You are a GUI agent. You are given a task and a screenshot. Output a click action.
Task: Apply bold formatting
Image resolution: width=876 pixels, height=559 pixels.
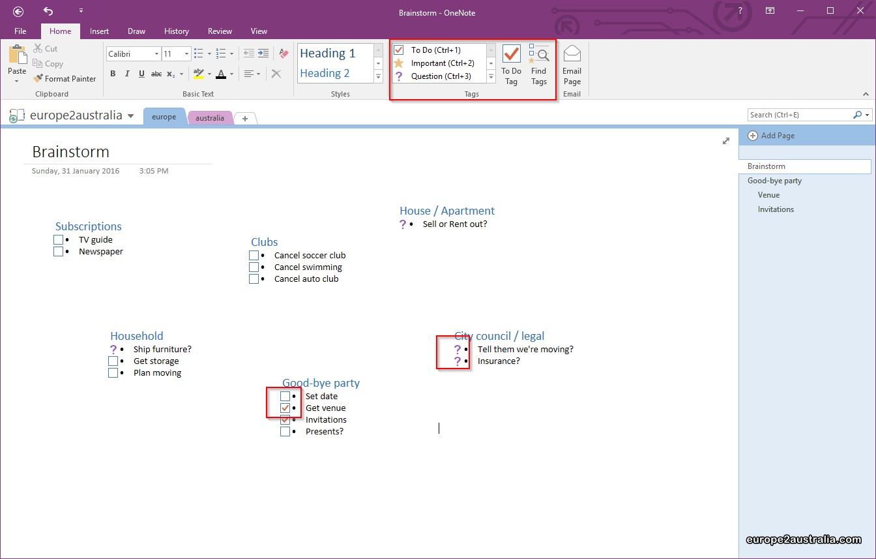[113, 74]
